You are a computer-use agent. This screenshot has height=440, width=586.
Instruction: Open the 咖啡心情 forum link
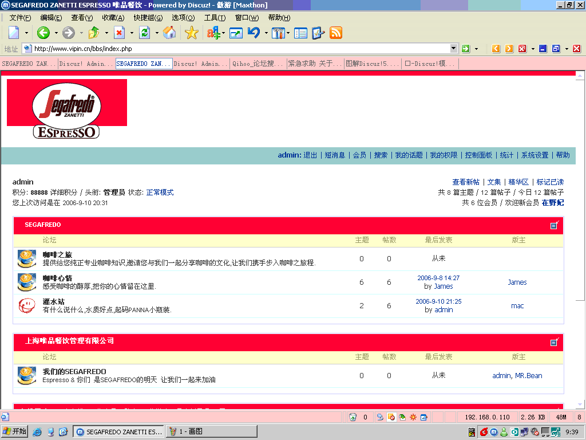[x=57, y=278]
